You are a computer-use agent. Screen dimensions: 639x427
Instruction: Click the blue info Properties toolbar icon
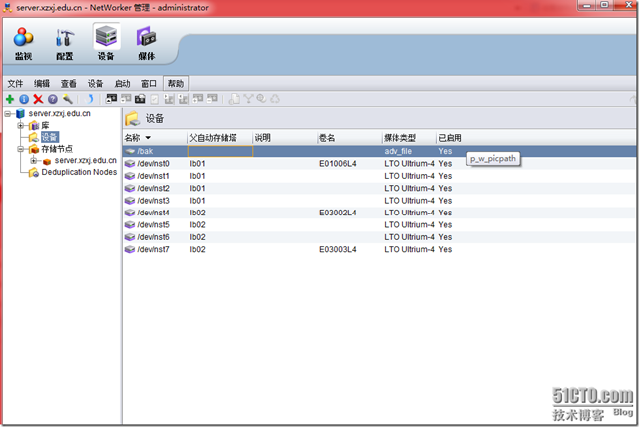tap(24, 99)
